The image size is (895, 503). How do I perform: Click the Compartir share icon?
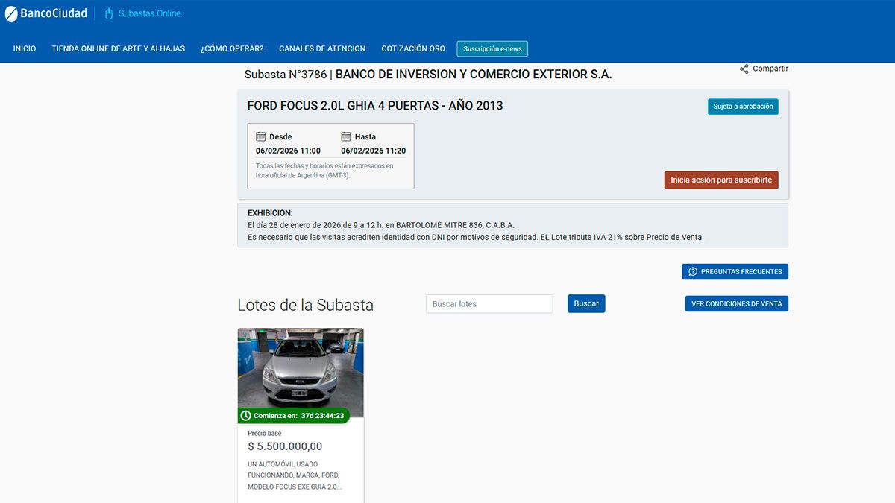point(744,68)
